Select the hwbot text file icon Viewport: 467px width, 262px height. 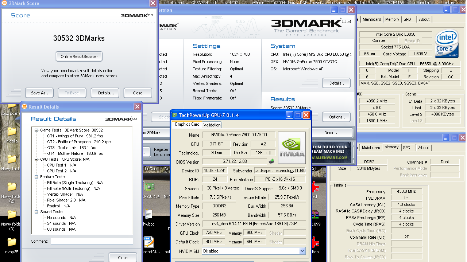148,214
